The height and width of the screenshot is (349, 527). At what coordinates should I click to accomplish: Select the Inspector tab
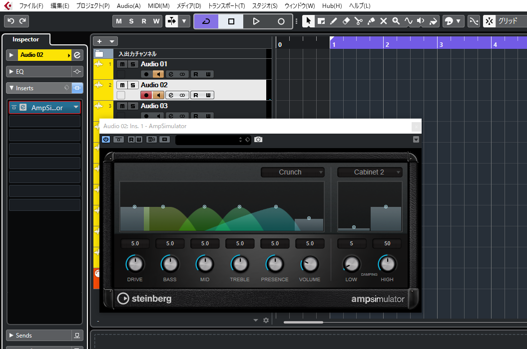[x=26, y=39]
